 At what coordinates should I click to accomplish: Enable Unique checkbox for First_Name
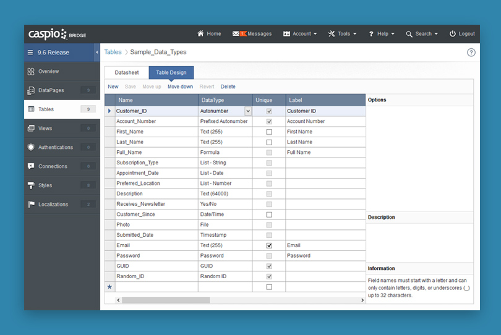pos(269,132)
